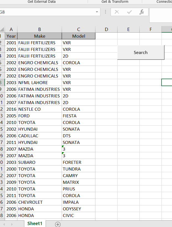Click the Search button
The image size is (172, 227).
tap(141, 52)
